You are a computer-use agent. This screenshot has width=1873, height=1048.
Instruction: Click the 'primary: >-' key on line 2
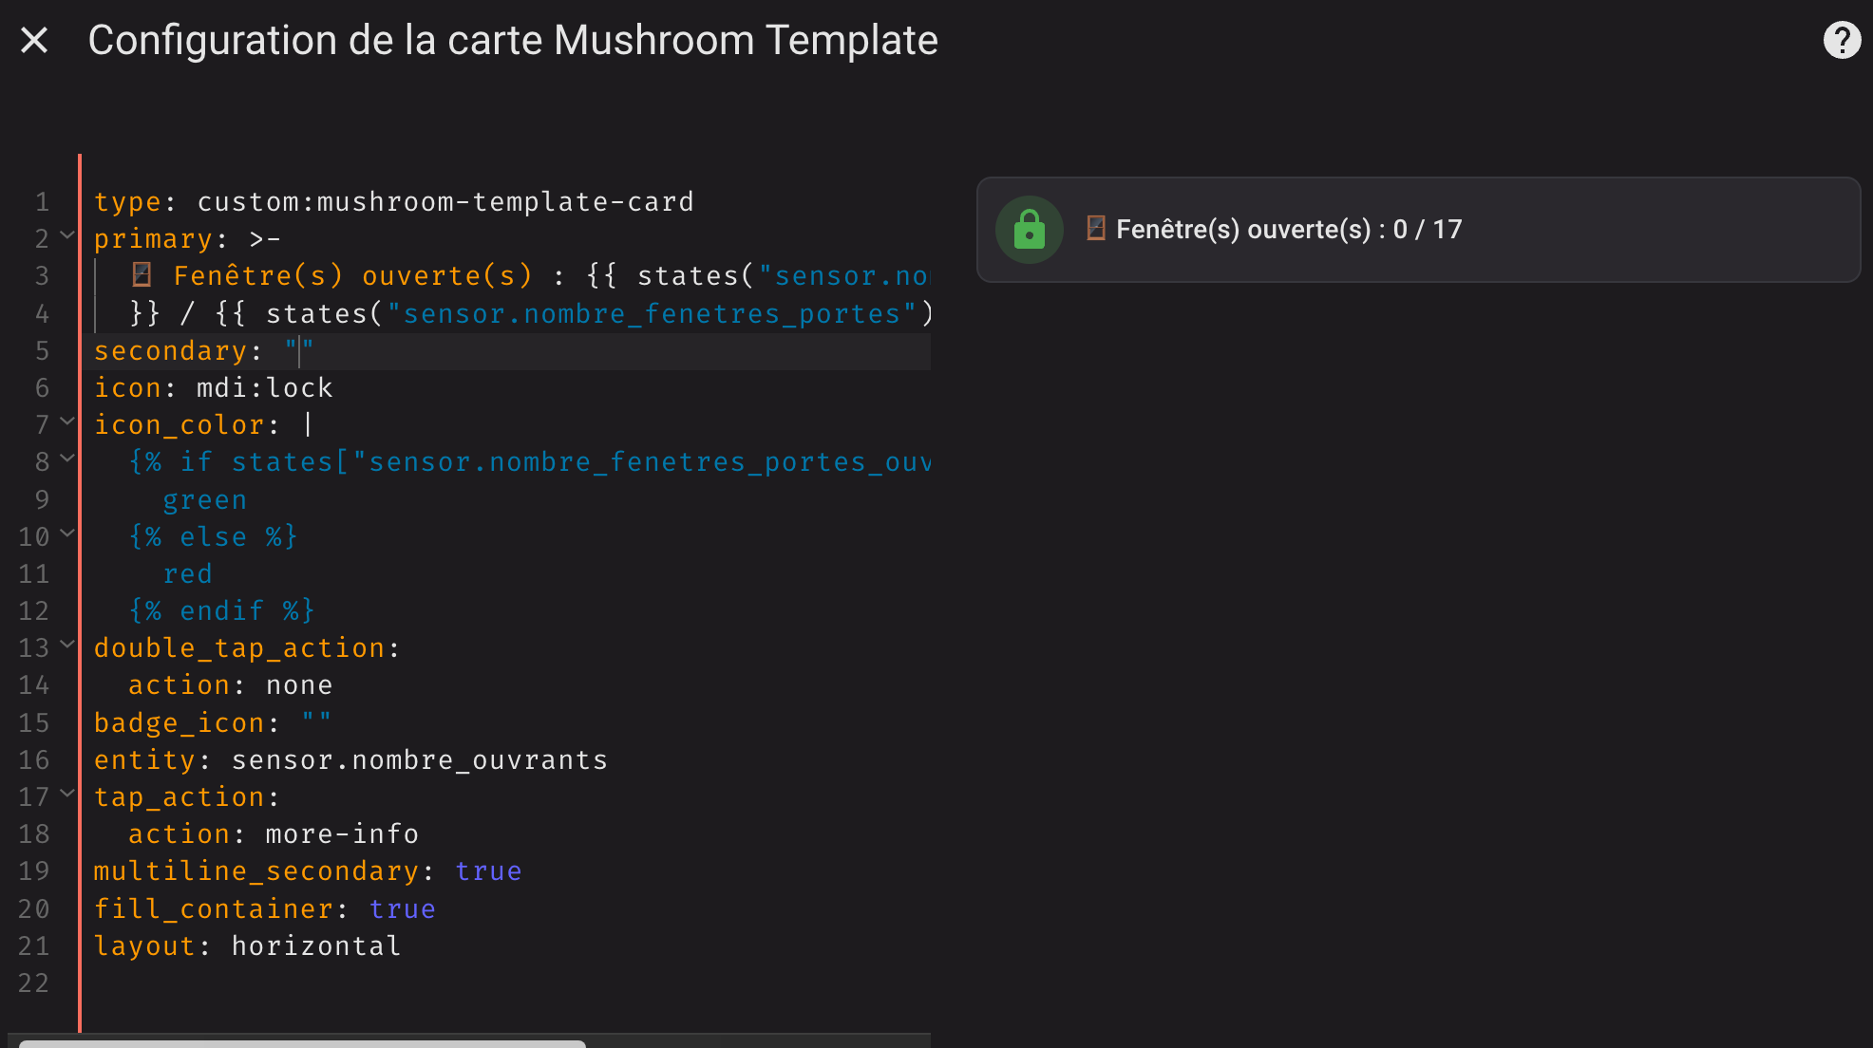187,239
